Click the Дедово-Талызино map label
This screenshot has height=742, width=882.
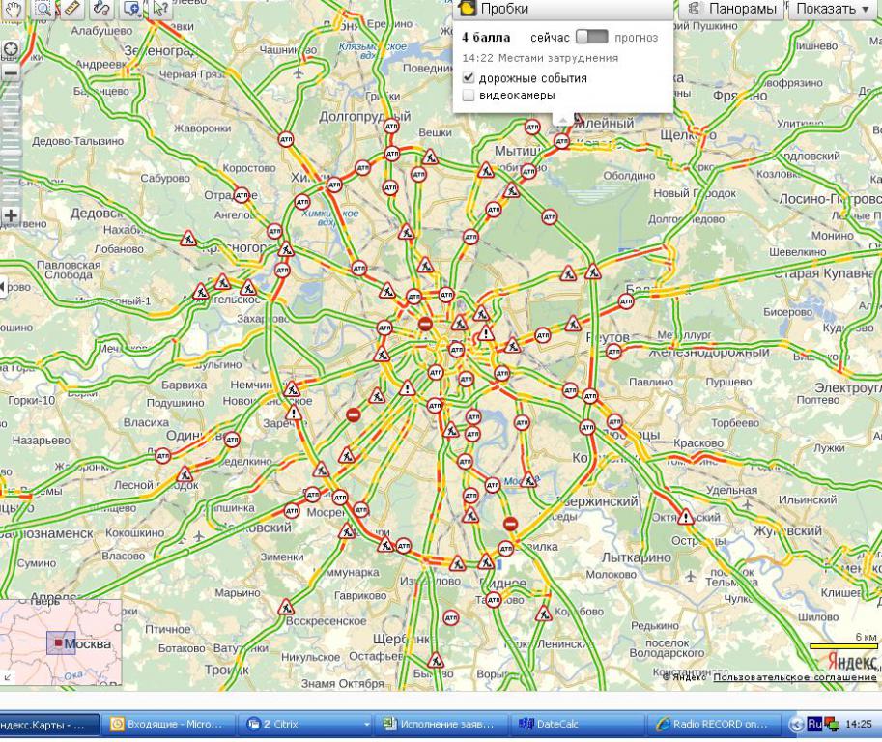[x=77, y=141]
